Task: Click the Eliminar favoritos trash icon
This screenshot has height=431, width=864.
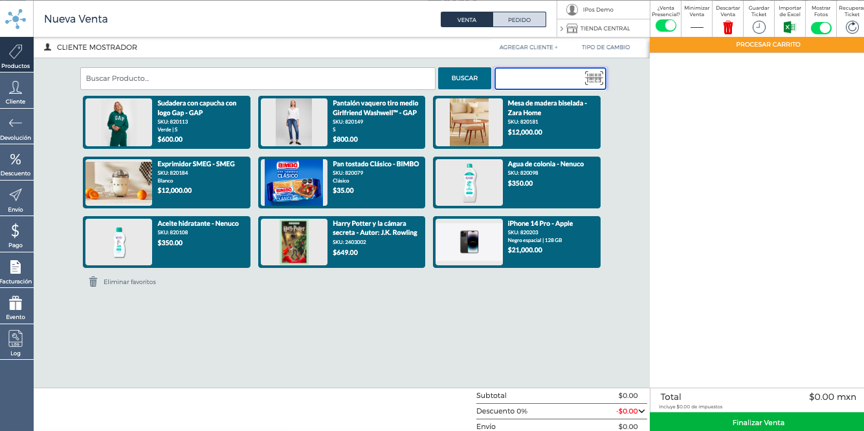Action: (93, 282)
